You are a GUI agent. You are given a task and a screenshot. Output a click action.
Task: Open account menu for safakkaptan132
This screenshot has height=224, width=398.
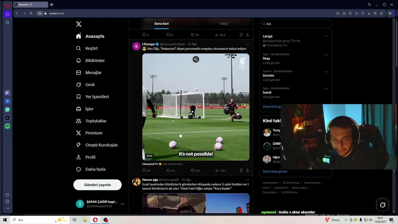[100, 204]
